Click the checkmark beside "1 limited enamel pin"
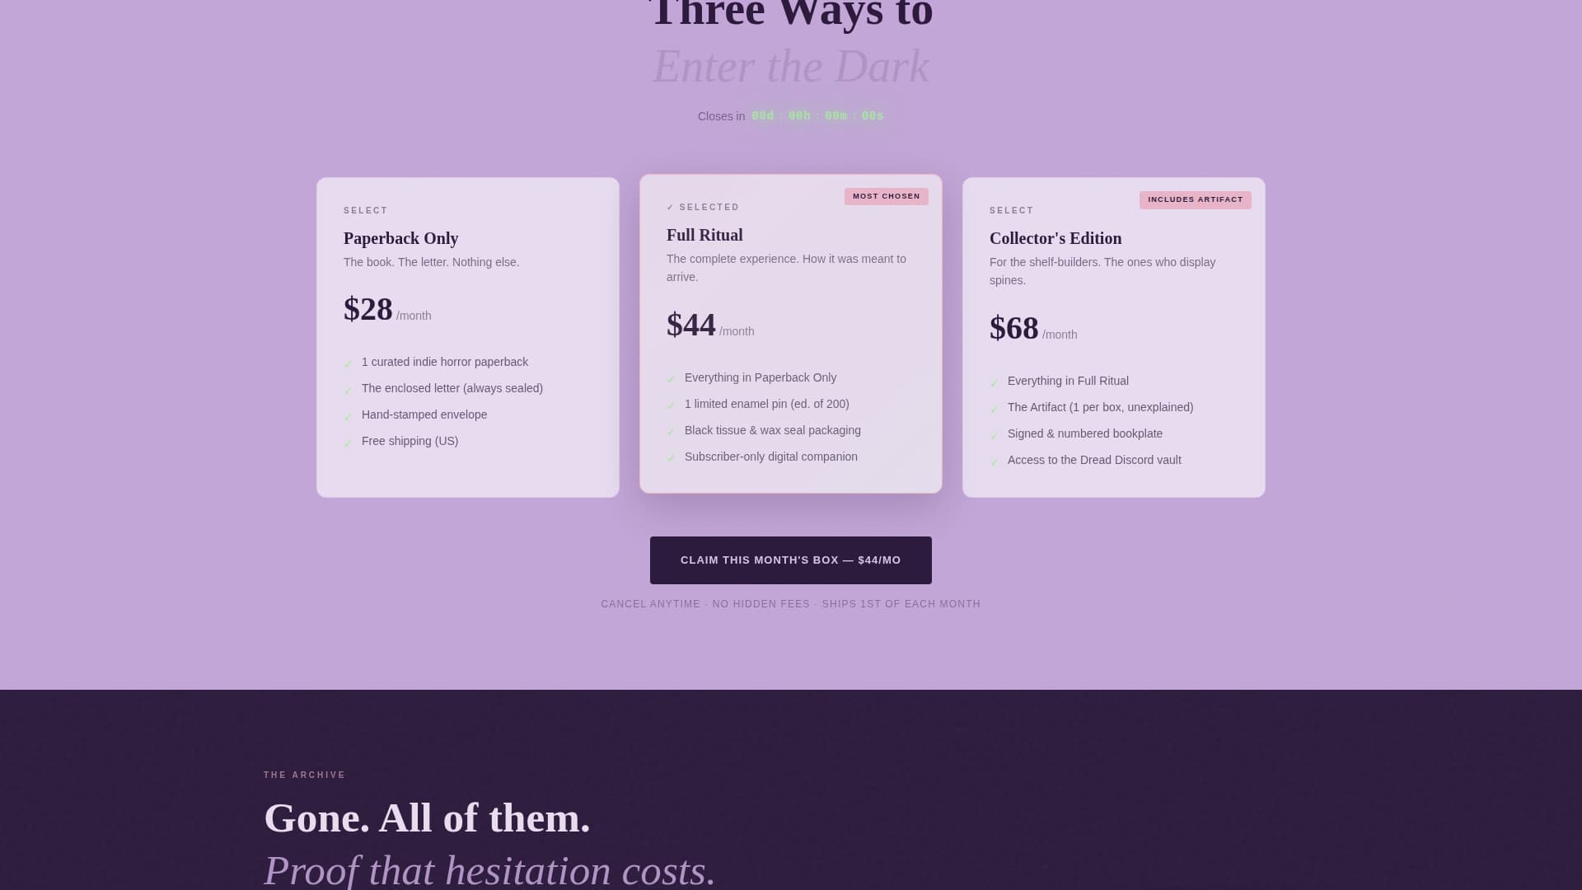Screen dimensions: 1582x890 click(x=671, y=404)
